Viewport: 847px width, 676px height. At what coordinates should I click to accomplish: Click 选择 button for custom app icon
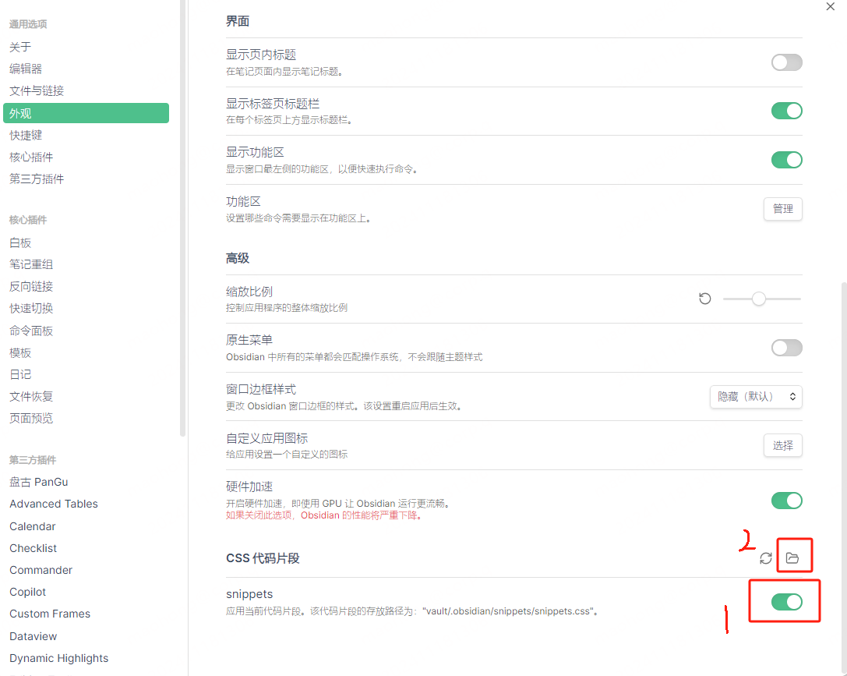pos(782,445)
